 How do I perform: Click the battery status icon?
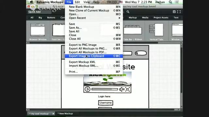[115, 2]
